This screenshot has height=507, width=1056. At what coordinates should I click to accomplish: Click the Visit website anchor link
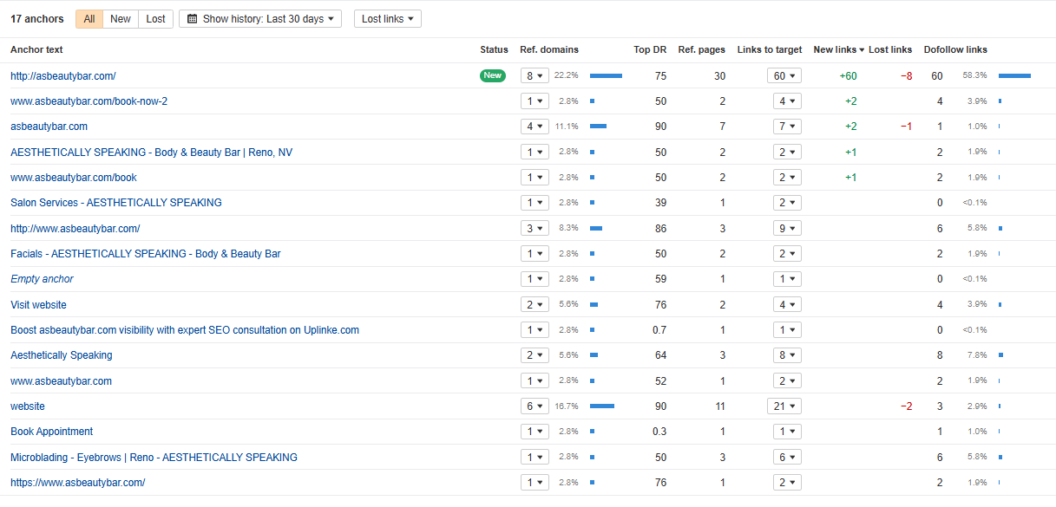(38, 305)
